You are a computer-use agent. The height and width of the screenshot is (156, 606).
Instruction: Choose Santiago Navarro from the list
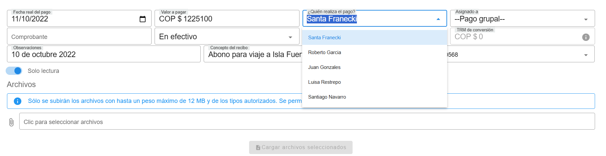(x=327, y=97)
